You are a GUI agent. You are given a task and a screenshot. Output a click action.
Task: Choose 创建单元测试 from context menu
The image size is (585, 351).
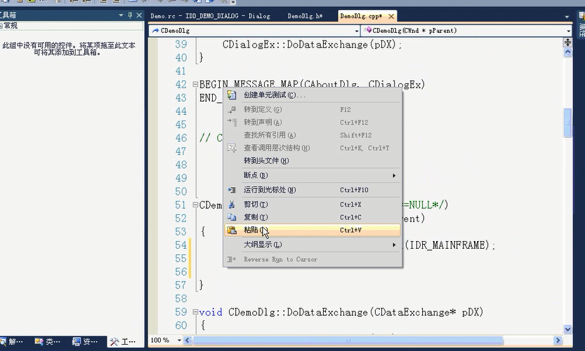click(x=313, y=95)
